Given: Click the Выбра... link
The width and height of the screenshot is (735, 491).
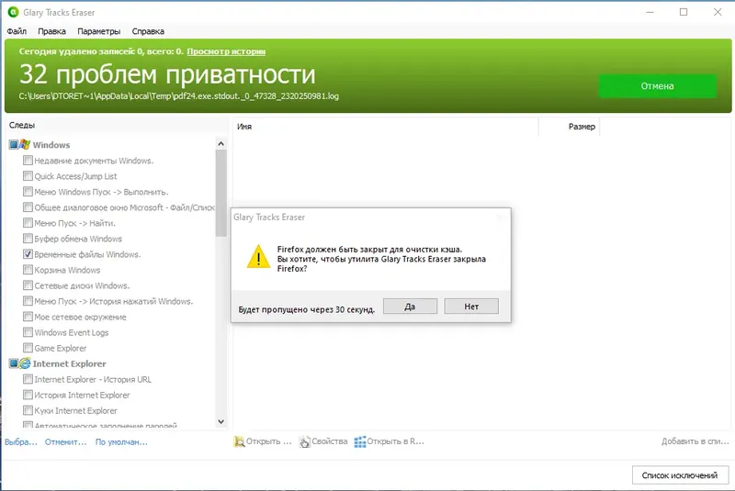Looking at the screenshot, I should (x=21, y=441).
